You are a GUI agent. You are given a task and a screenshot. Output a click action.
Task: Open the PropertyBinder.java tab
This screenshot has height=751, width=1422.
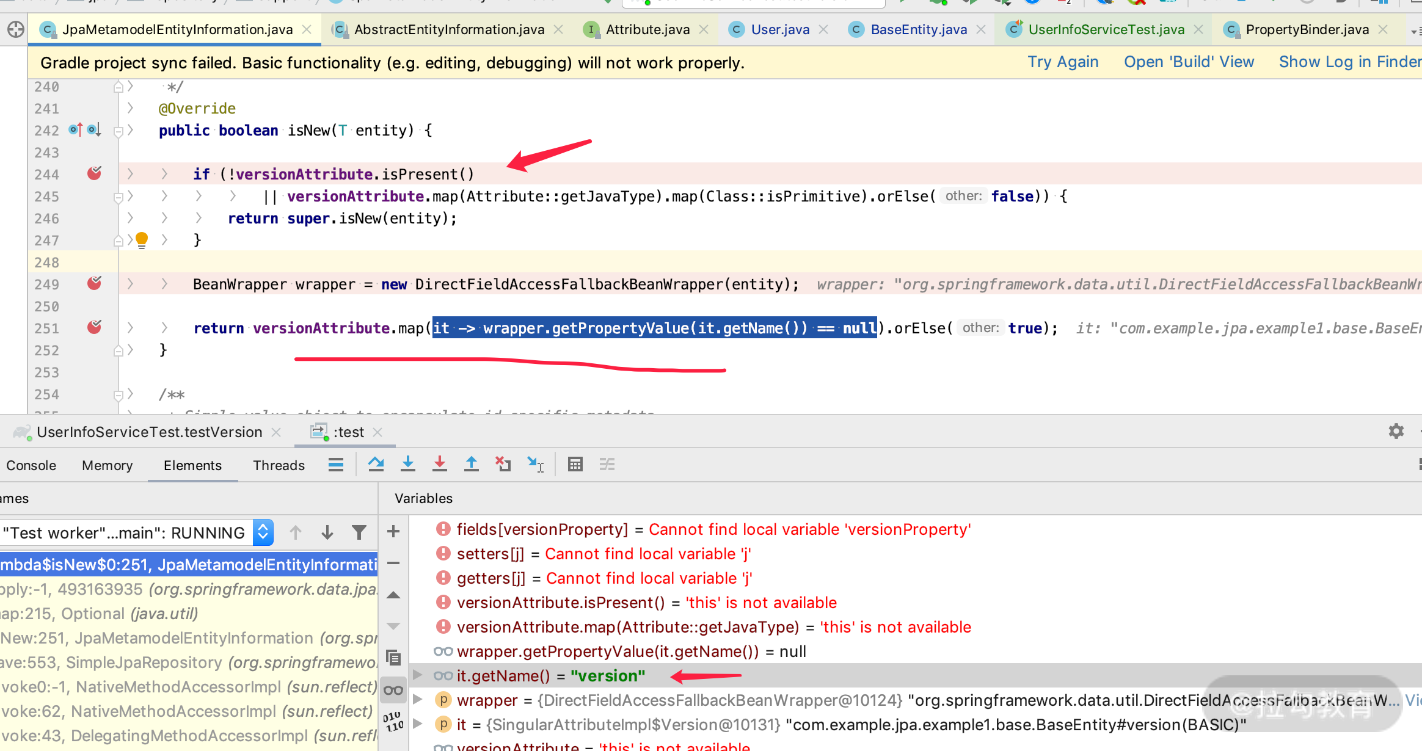click(1307, 29)
